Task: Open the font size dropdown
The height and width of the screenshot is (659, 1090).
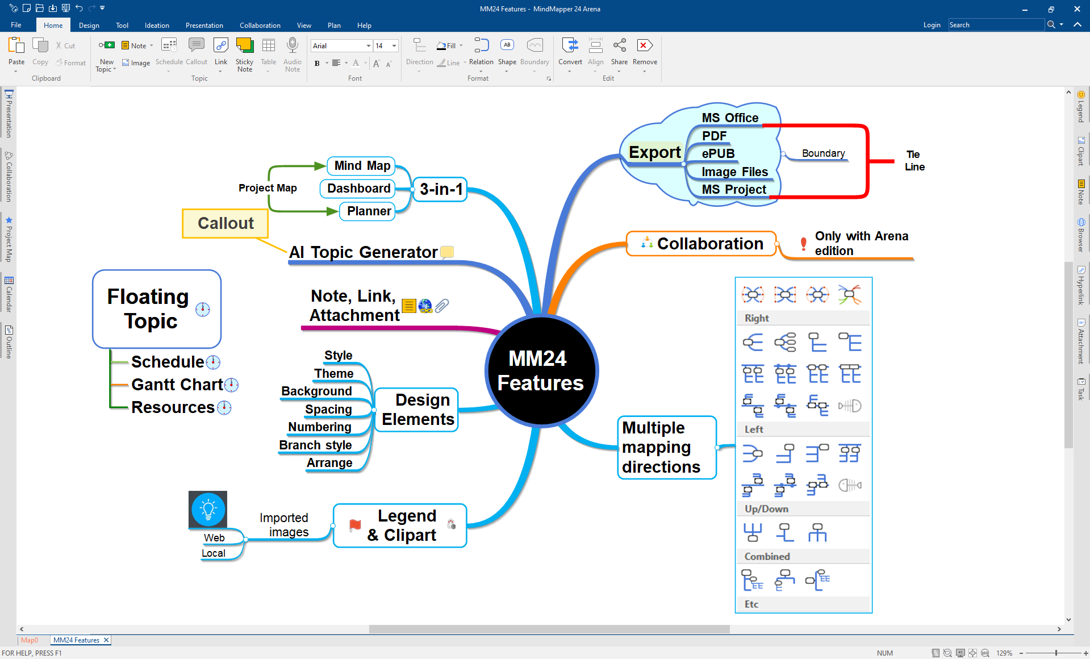Action: pyautogui.click(x=394, y=45)
